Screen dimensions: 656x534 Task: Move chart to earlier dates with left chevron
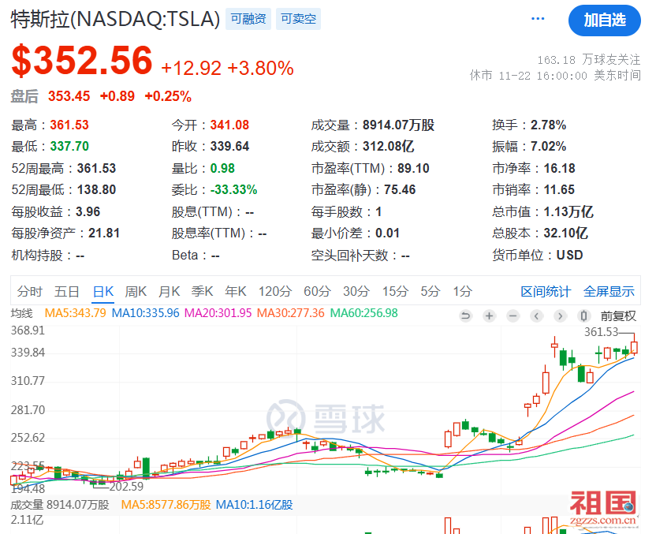[537, 316]
